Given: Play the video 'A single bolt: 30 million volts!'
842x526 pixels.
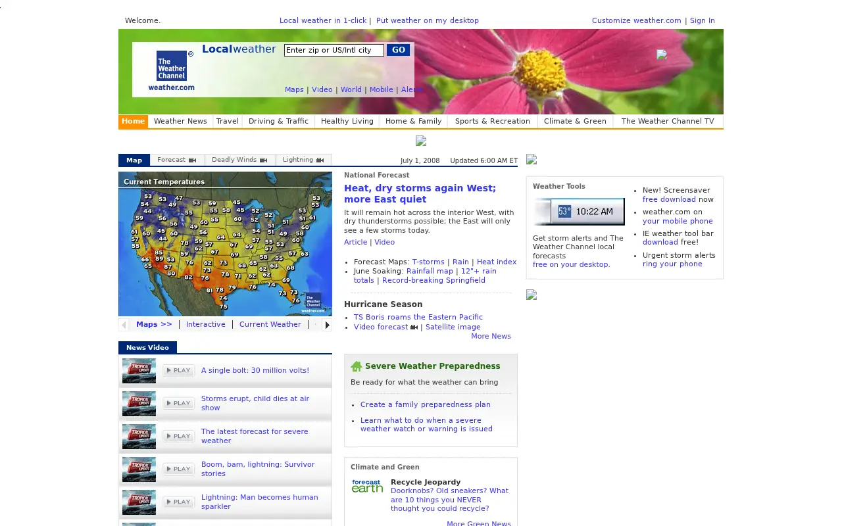Looking at the screenshot, I should [x=178, y=371].
